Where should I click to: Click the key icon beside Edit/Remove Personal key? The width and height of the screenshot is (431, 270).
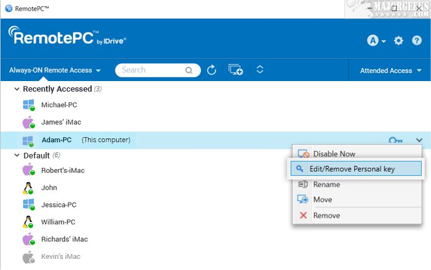click(x=299, y=168)
